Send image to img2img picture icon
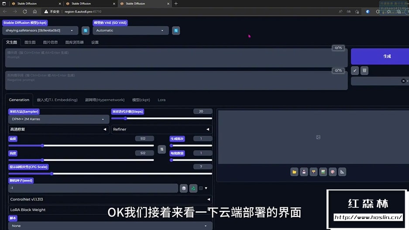The width and height of the screenshot is (409, 230). point(323,172)
